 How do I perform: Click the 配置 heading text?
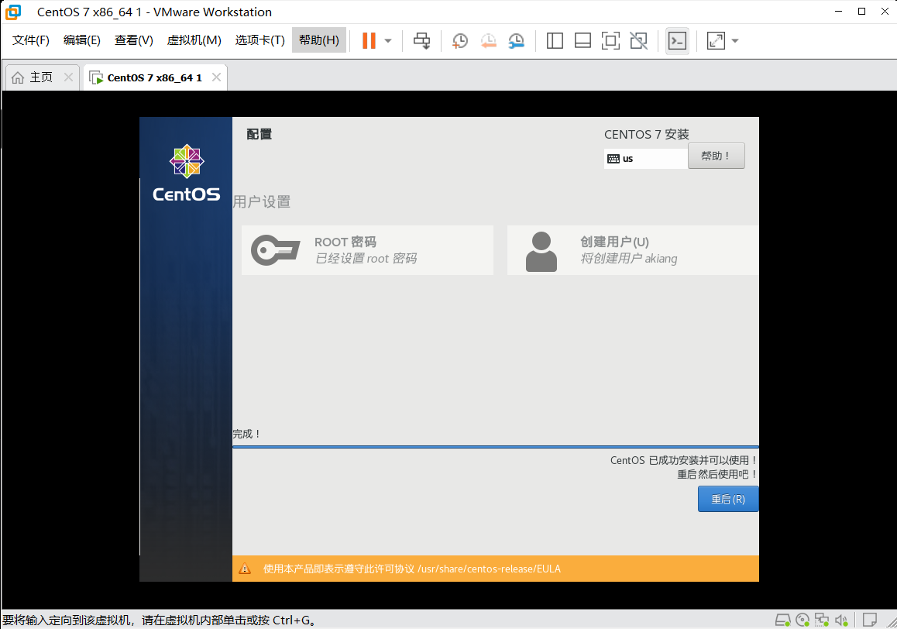(259, 134)
